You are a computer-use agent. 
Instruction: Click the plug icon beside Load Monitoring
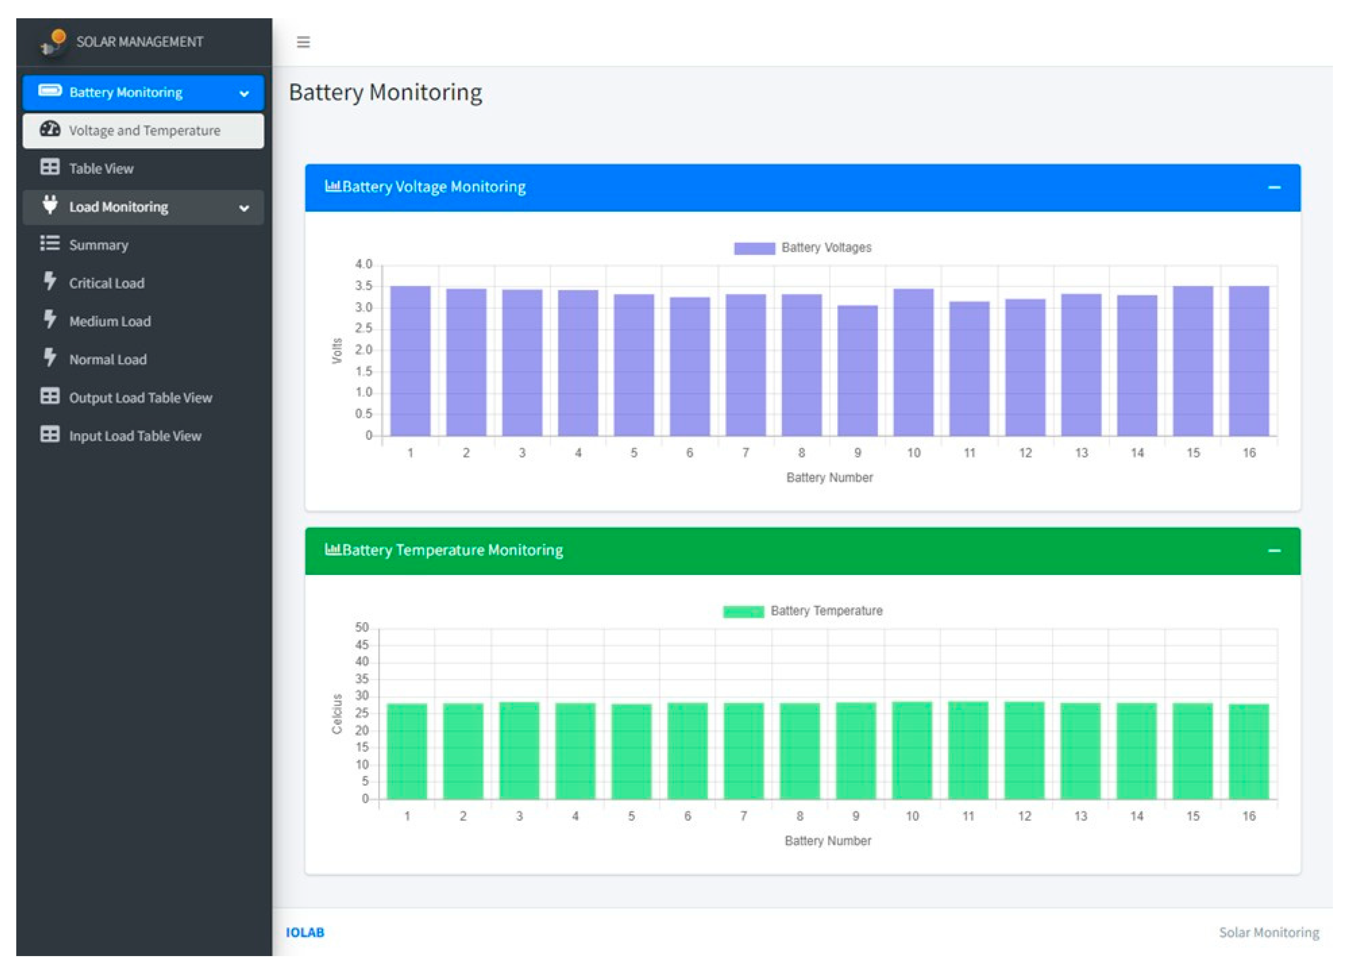[x=50, y=205]
